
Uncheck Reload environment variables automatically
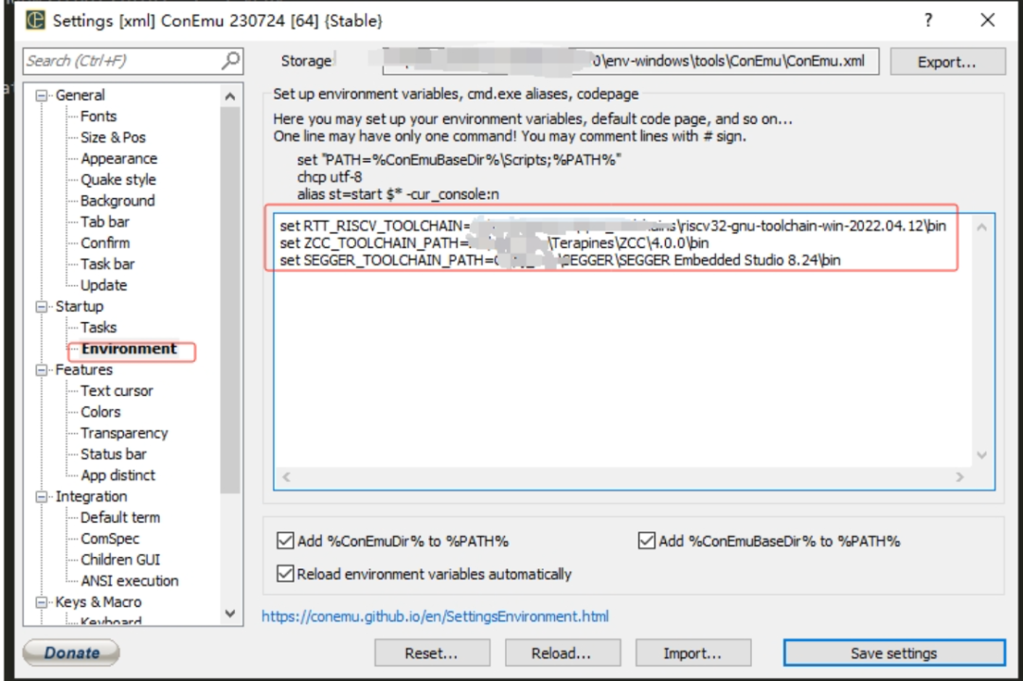[x=285, y=574]
